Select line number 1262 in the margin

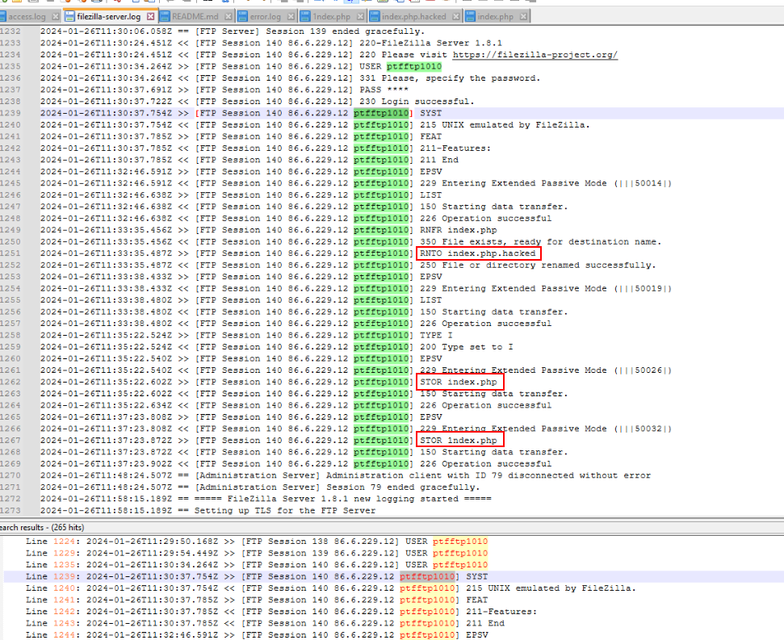click(10, 383)
